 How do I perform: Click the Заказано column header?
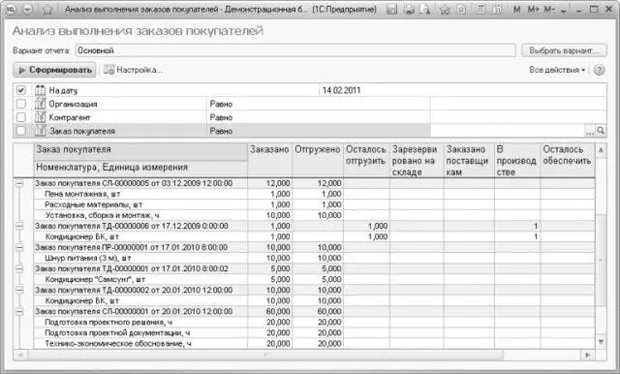point(269,161)
